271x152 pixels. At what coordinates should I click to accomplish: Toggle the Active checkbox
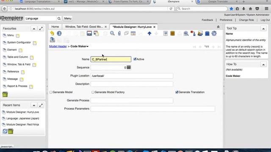point(135,59)
